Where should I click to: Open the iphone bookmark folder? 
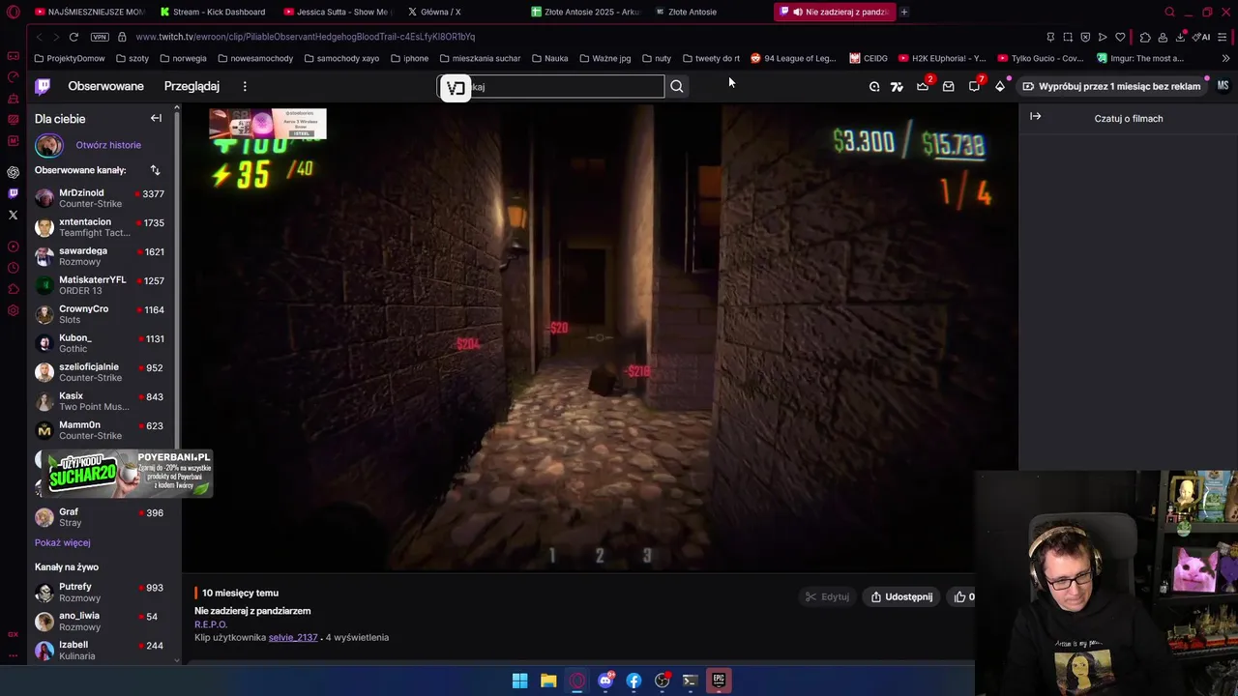point(410,58)
